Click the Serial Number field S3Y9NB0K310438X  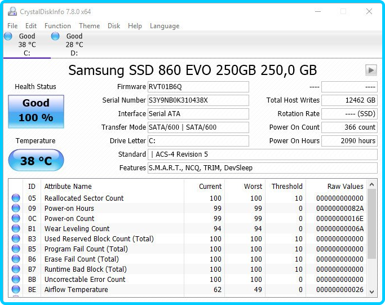(x=198, y=100)
